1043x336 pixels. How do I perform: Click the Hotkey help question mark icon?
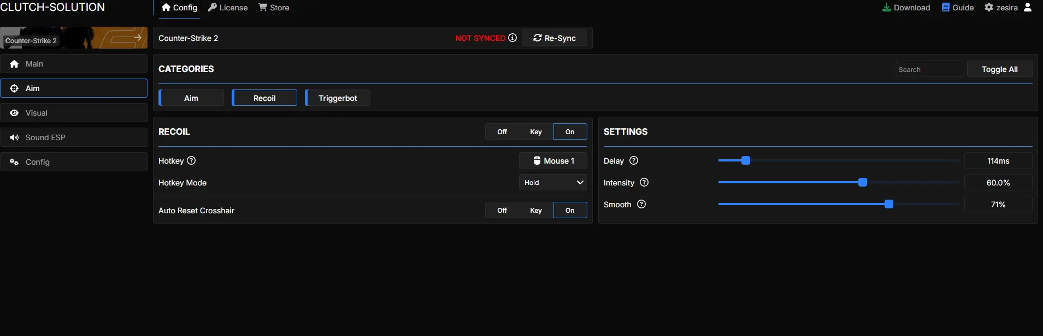(x=191, y=160)
